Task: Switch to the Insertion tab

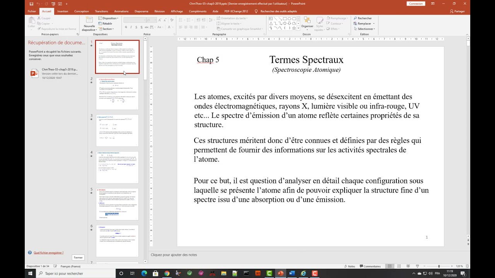Action: tap(63, 11)
